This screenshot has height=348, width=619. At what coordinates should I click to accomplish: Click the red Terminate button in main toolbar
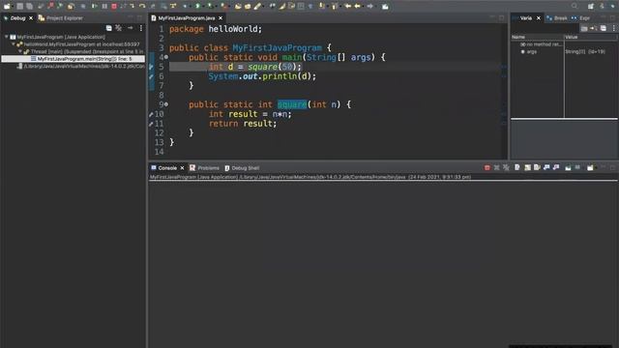tap(114, 7)
